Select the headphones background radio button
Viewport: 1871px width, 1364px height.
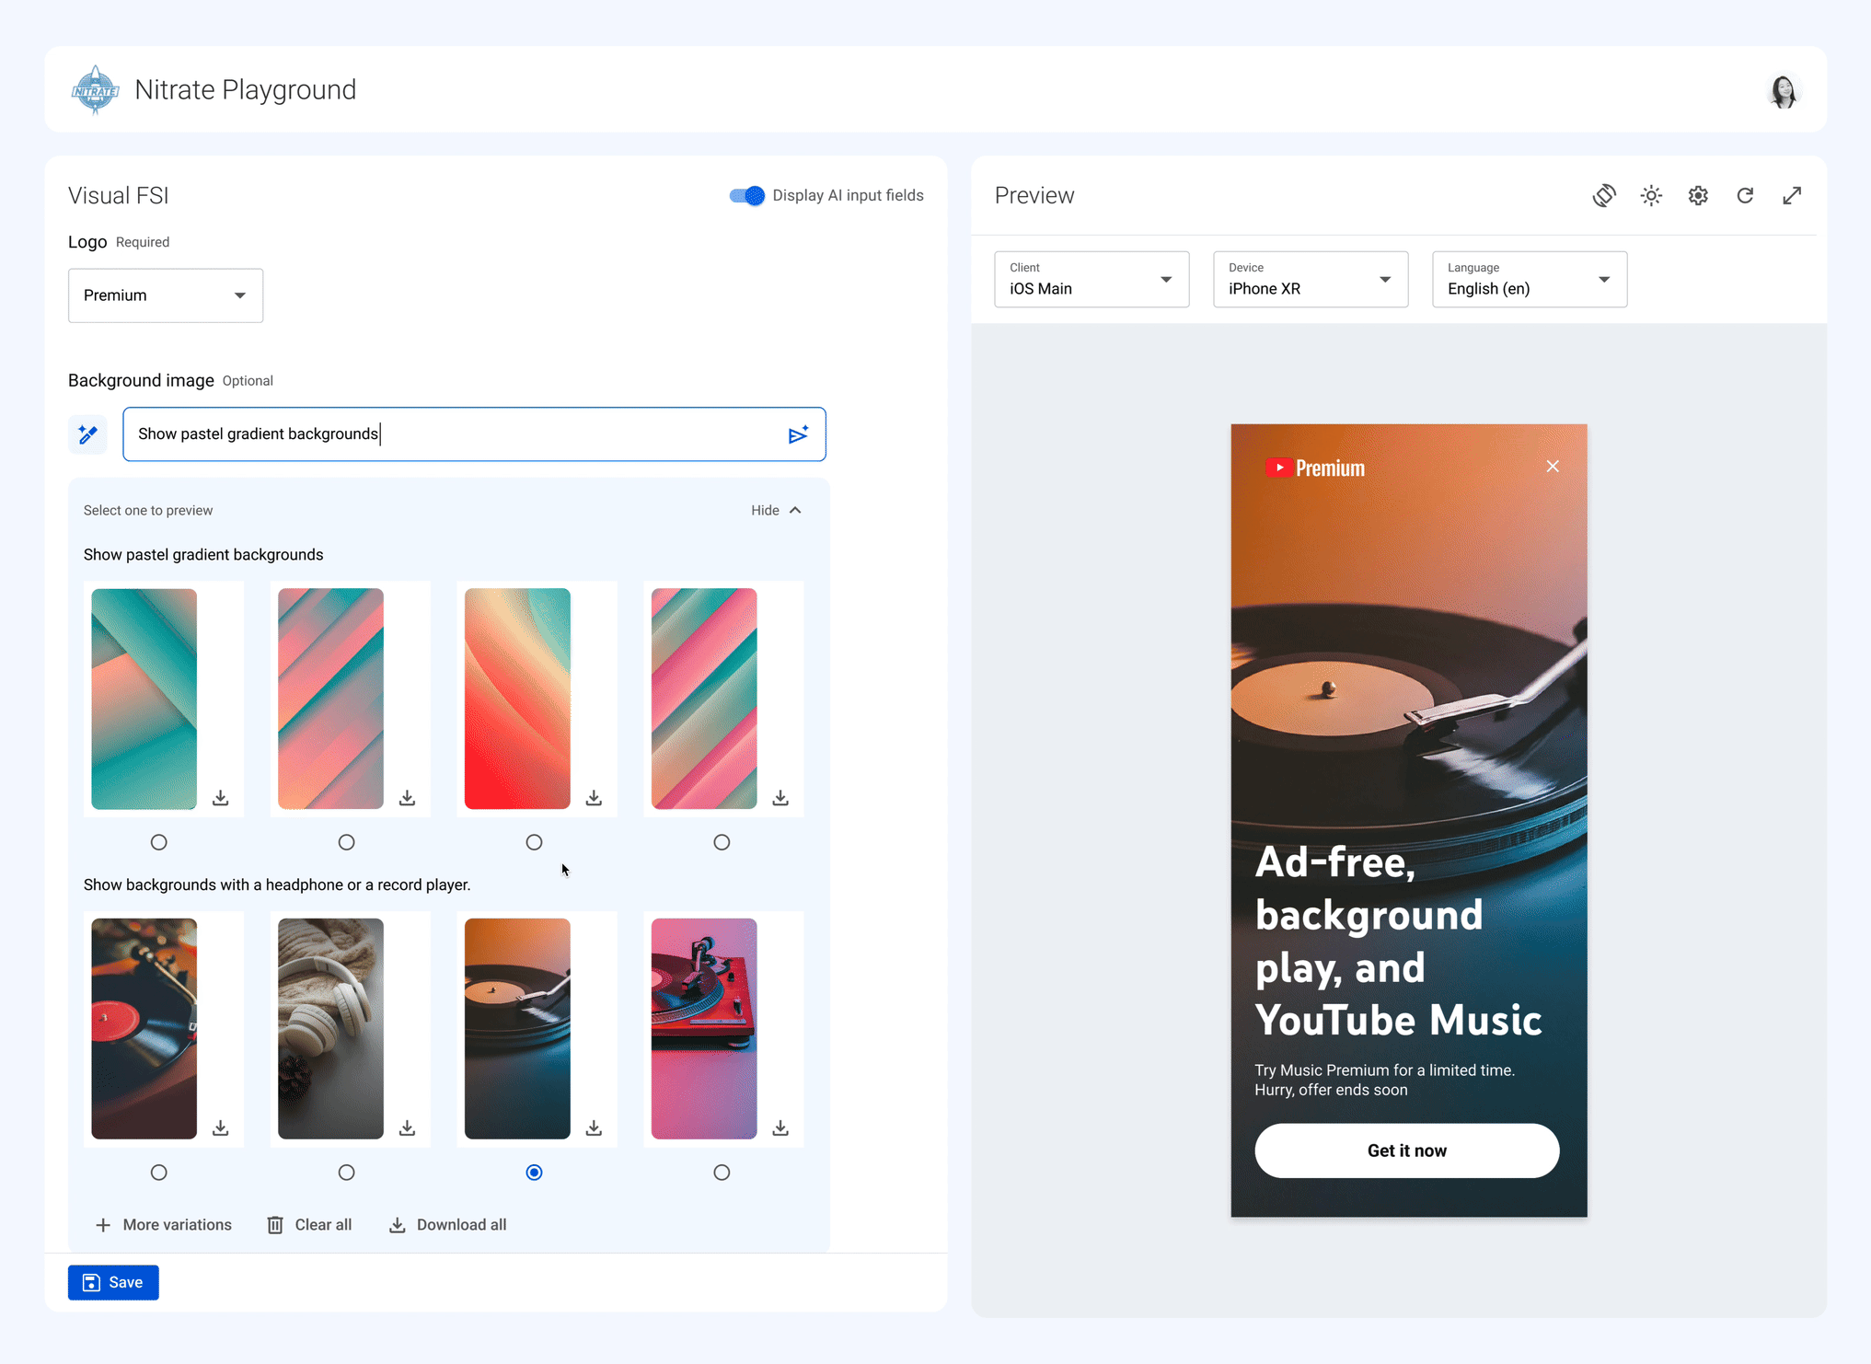tap(346, 1173)
